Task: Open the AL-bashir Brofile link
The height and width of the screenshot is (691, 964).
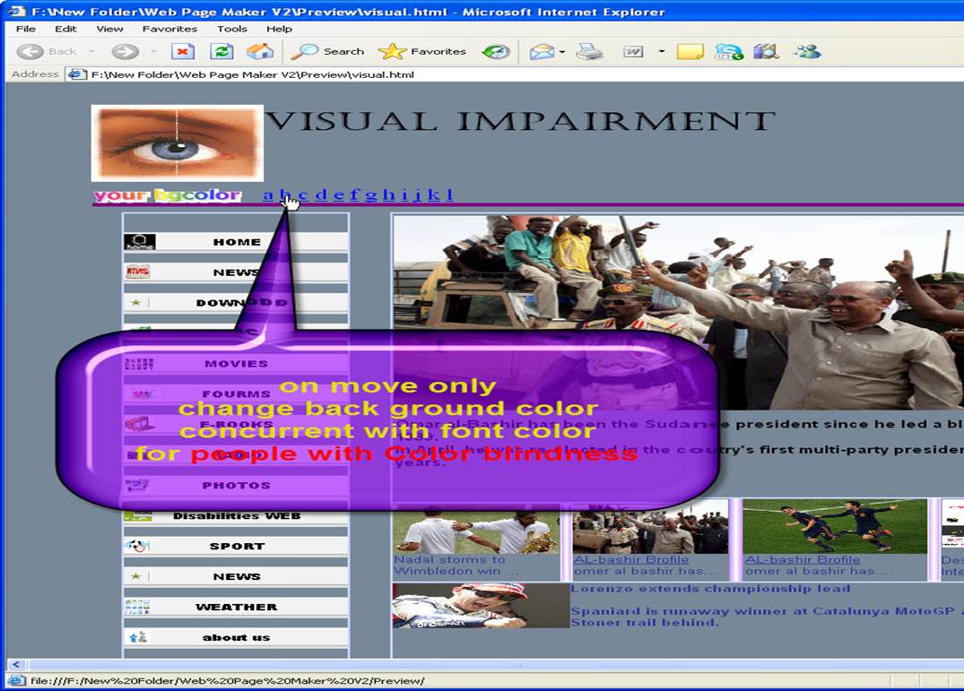Action: pyautogui.click(x=631, y=559)
